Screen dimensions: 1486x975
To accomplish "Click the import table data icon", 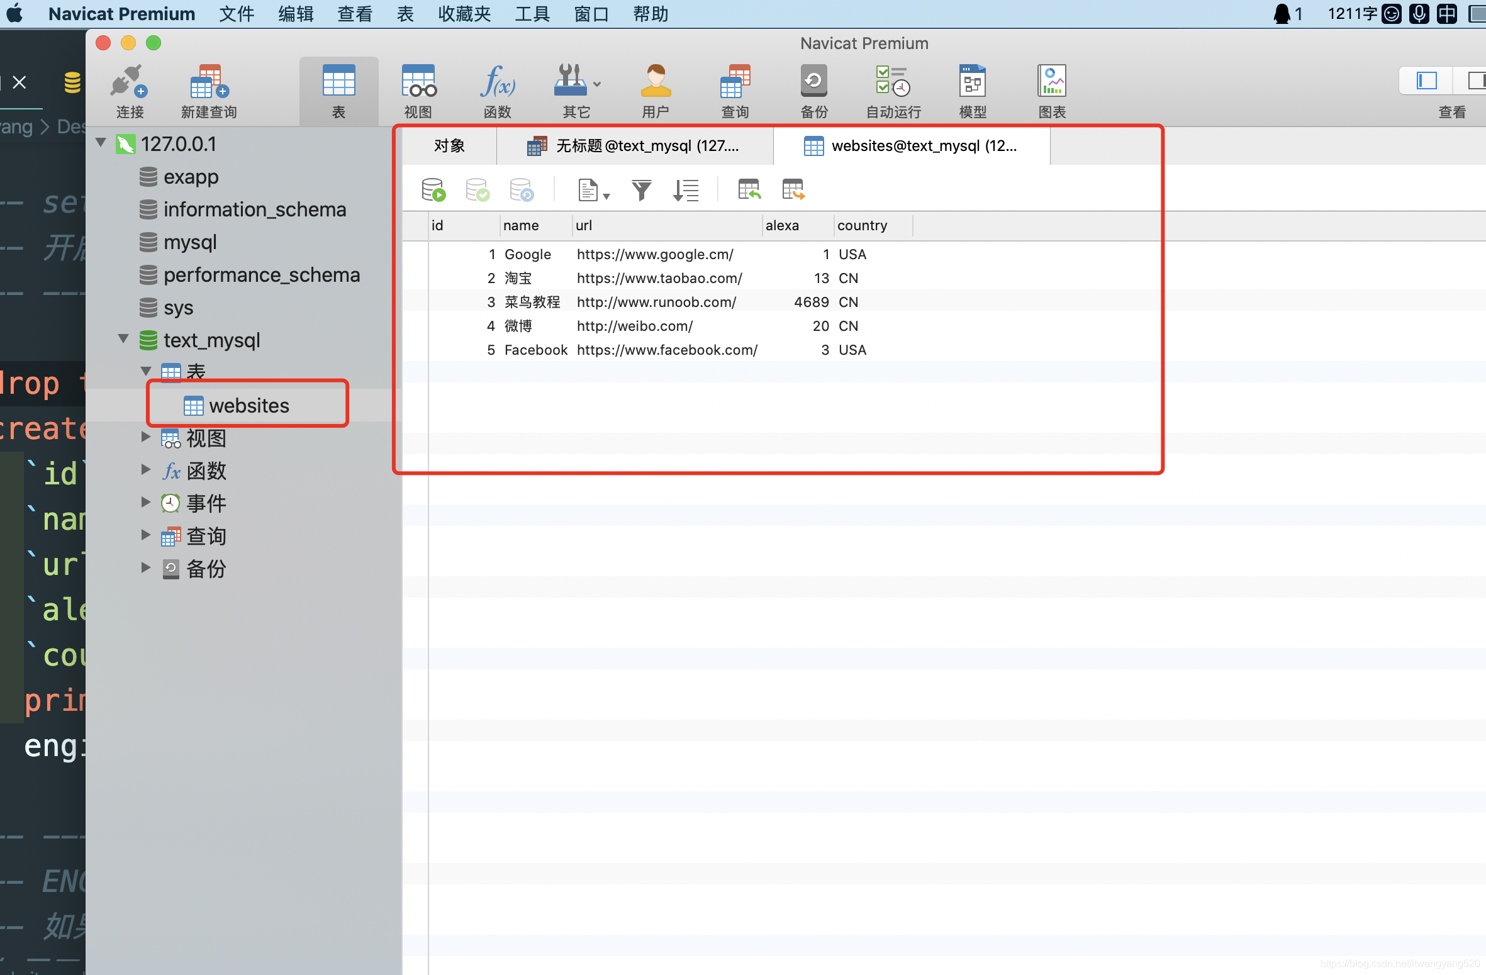I will pos(749,189).
